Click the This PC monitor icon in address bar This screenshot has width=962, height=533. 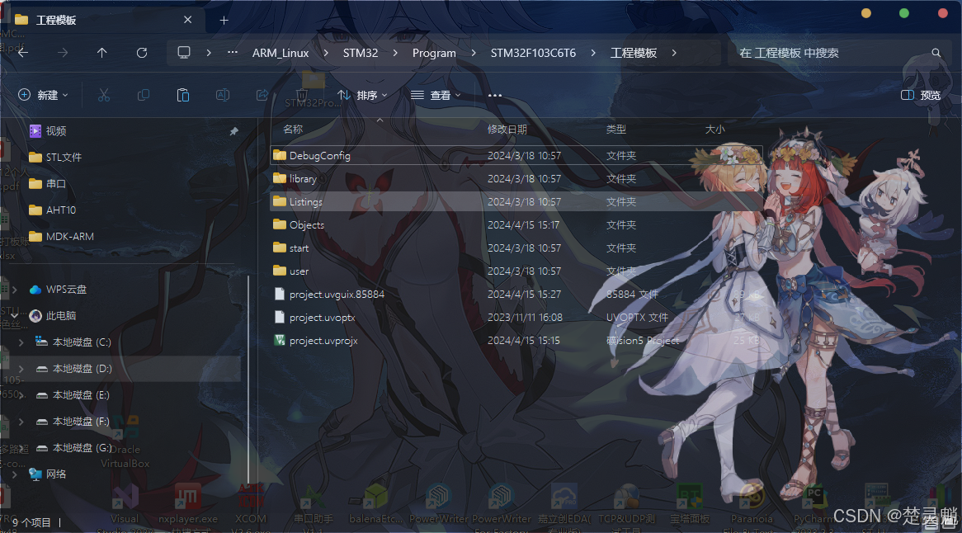(183, 53)
